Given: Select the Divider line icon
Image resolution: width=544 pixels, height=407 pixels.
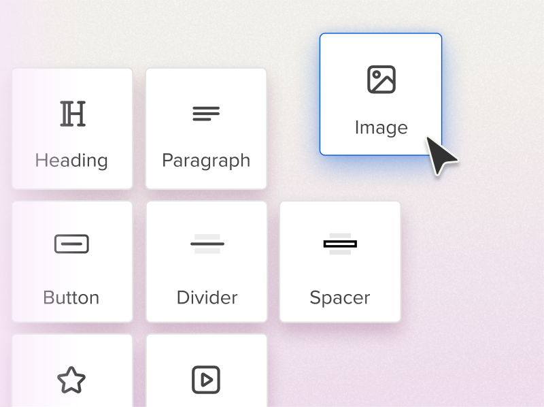Looking at the screenshot, I should [x=207, y=244].
